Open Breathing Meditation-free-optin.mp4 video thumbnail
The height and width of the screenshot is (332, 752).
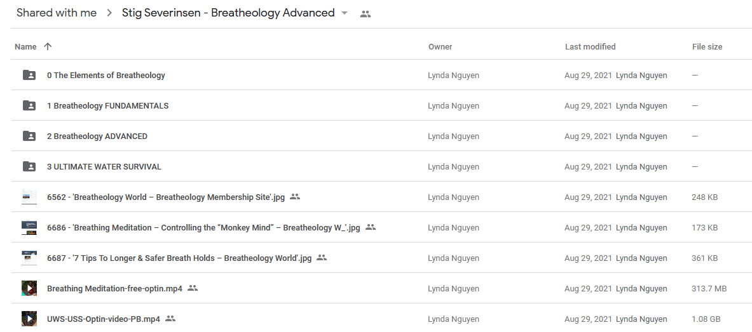(29, 288)
